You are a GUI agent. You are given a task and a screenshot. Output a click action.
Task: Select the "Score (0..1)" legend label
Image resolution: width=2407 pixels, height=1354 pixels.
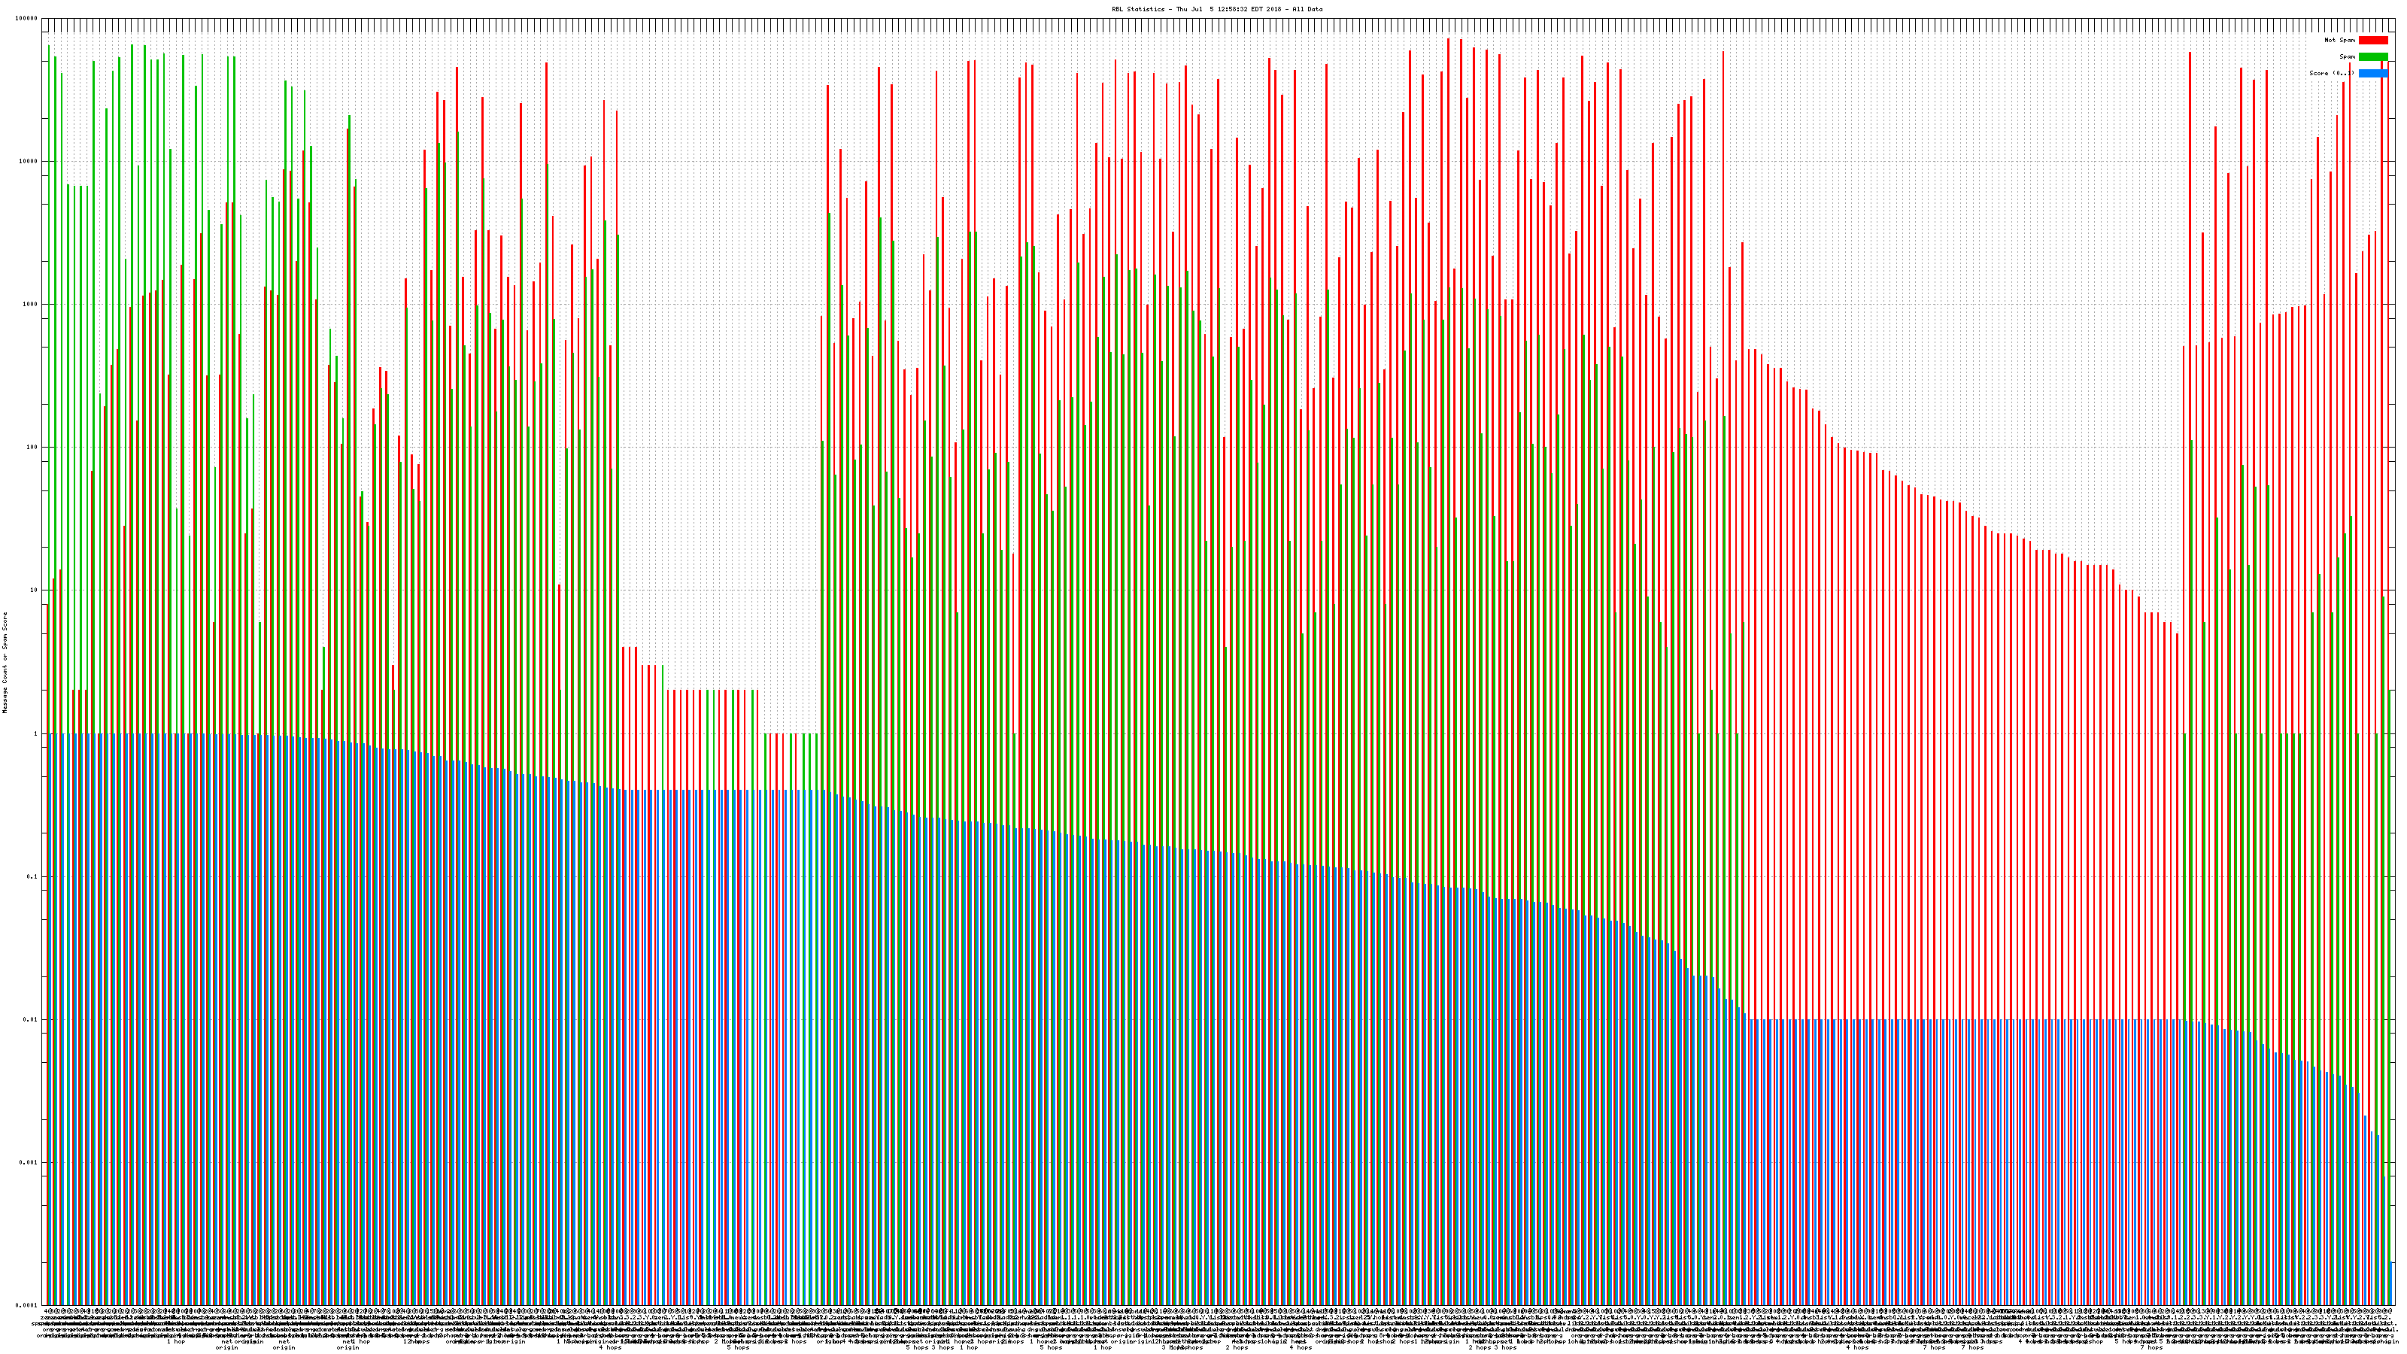click(2331, 73)
